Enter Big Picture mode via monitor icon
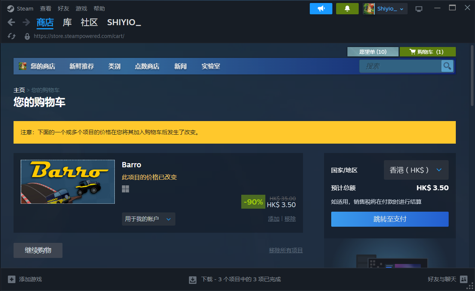The image size is (475, 291). [419, 9]
